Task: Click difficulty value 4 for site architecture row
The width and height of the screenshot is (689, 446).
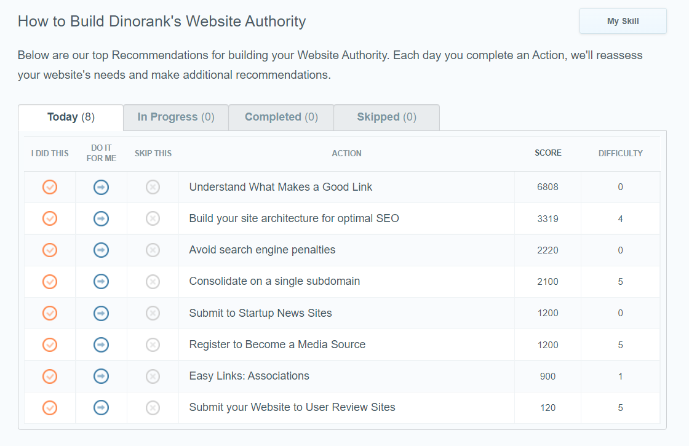Action: [x=621, y=219]
